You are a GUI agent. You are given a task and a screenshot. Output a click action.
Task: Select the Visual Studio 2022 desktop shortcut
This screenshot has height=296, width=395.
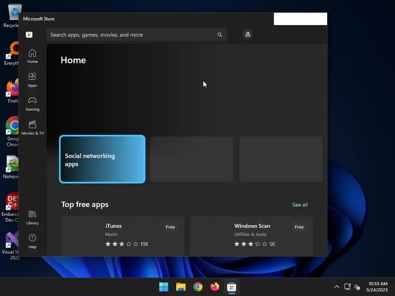click(10, 246)
